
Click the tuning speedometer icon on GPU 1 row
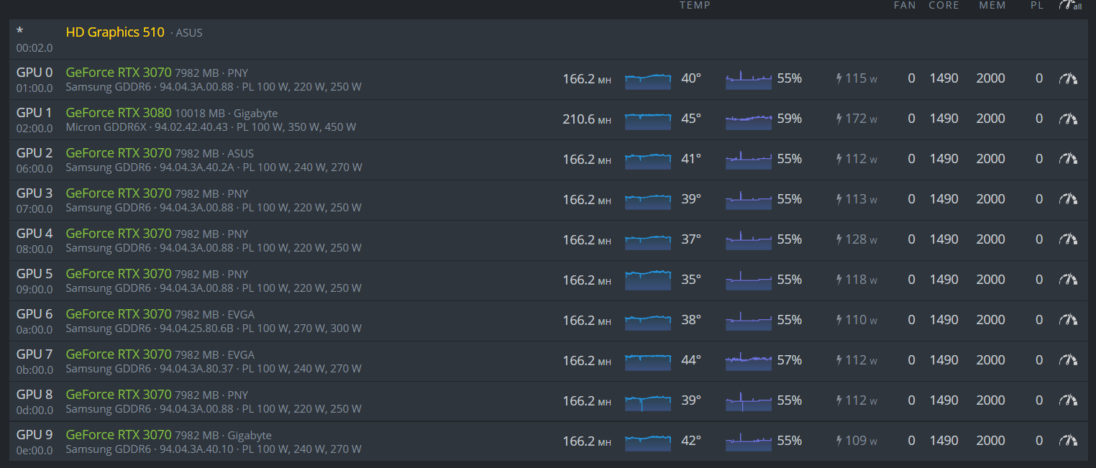(1068, 119)
